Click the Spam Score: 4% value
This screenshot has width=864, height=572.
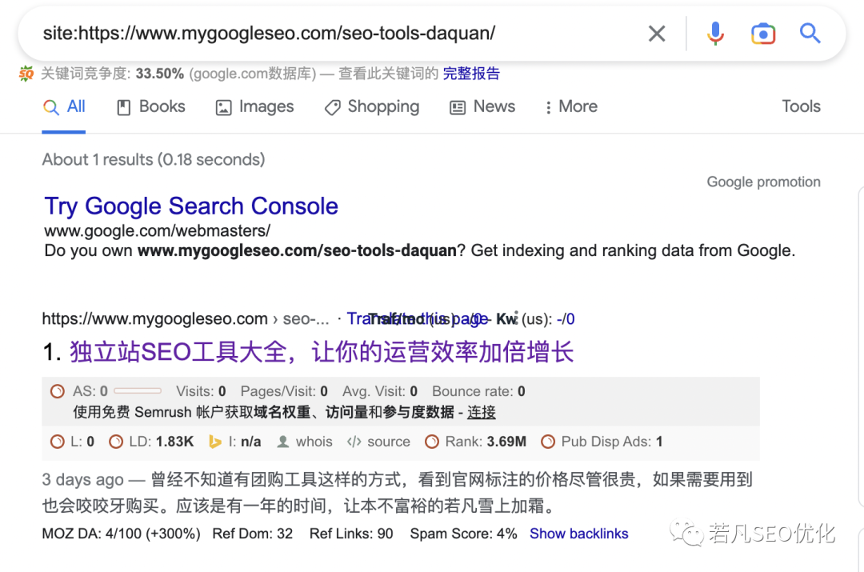(x=463, y=534)
